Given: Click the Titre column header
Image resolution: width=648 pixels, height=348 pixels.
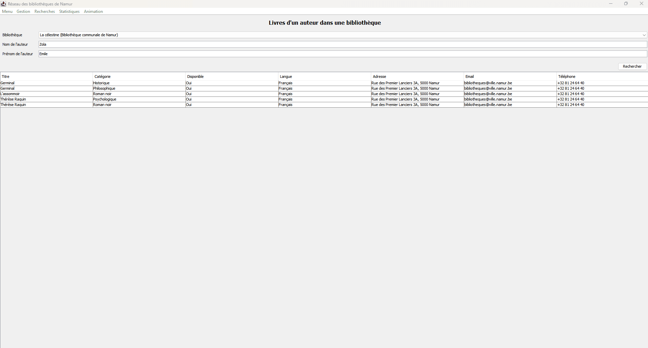Looking at the screenshot, I should [46, 77].
